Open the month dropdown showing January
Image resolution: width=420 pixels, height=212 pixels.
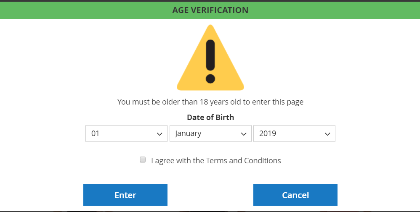pyautogui.click(x=210, y=133)
